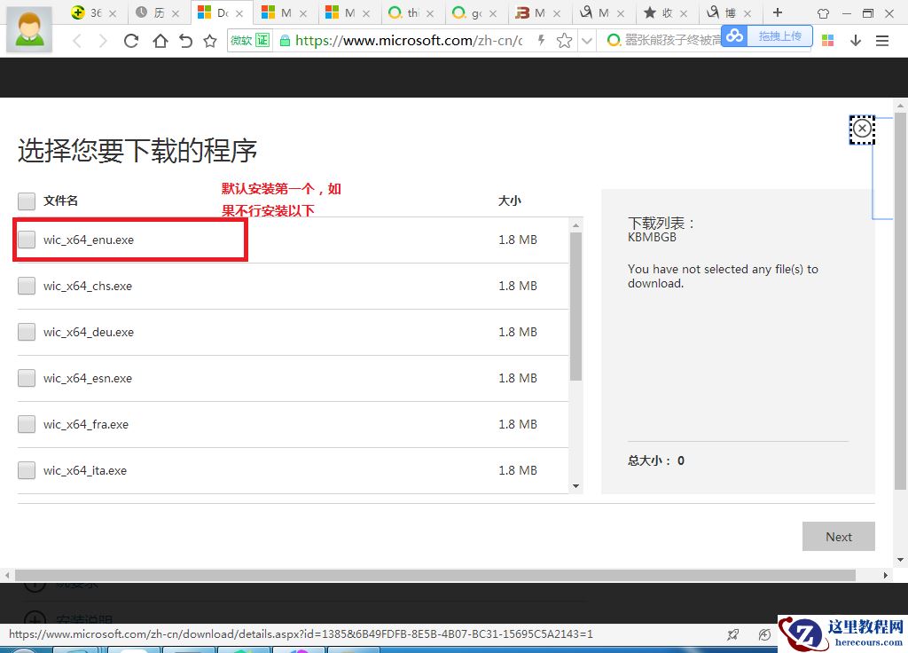The height and width of the screenshot is (653, 908).
Task: Bookmark page with address bar star icon
Action: click(x=564, y=40)
